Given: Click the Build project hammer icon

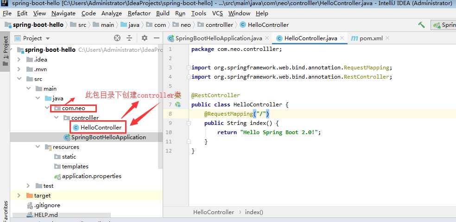Looking at the screenshot, I should click(421, 25).
